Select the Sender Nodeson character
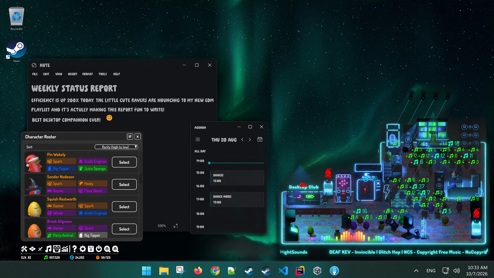The height and width of the screenshot is (278, 494). (124, 185)
